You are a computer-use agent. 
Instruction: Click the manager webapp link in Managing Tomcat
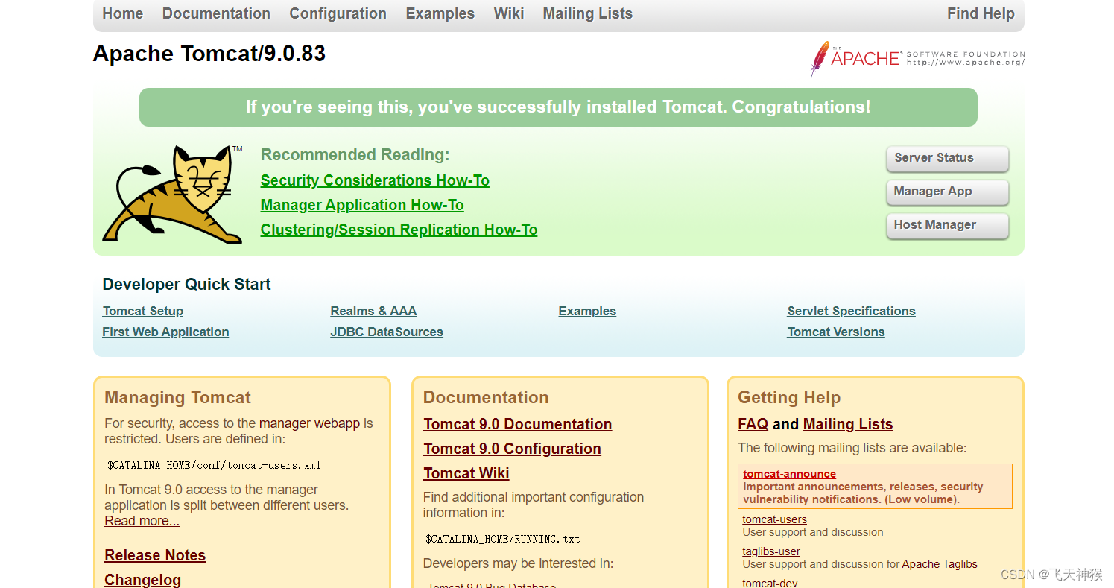pyautogui.click(x=309, y=423)
